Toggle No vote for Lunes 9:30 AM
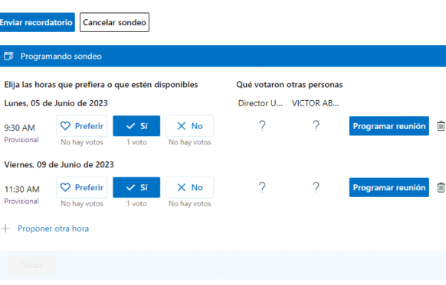 (190, 126)
